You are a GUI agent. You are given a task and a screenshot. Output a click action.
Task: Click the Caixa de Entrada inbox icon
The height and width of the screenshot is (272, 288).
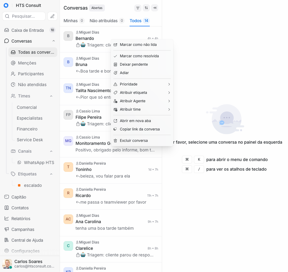point(7,30)
